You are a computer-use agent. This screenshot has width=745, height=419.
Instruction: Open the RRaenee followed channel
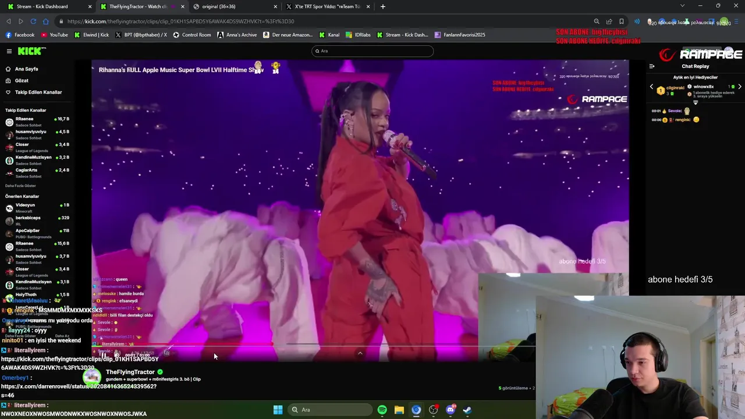(x=37, y=121)
